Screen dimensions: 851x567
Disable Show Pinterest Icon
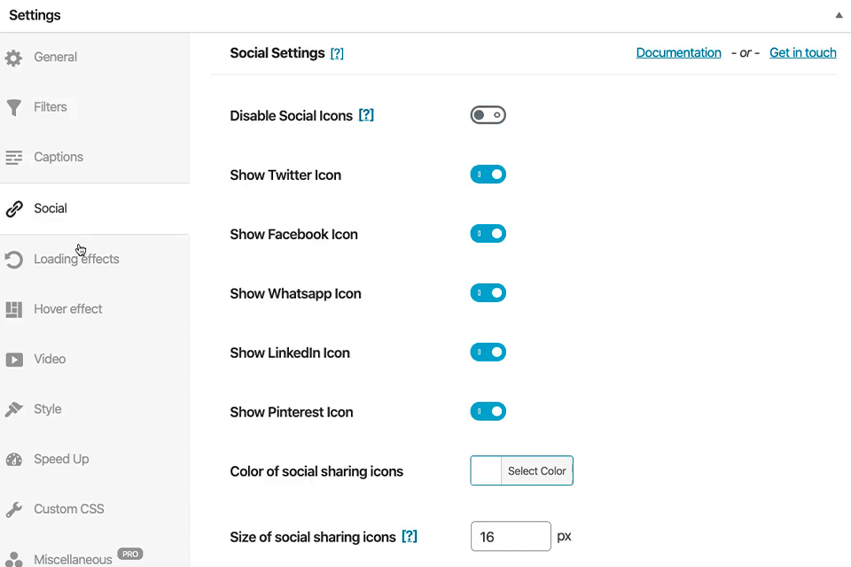click(488, 410)
